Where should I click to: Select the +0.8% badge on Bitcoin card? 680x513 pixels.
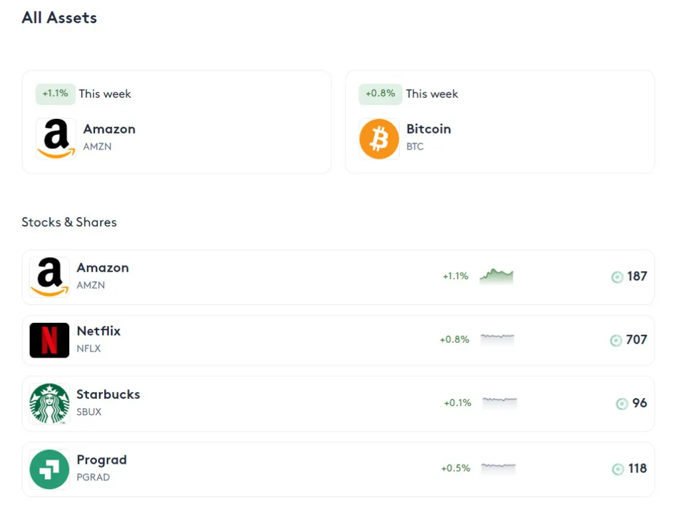click(x=380, y=94)
